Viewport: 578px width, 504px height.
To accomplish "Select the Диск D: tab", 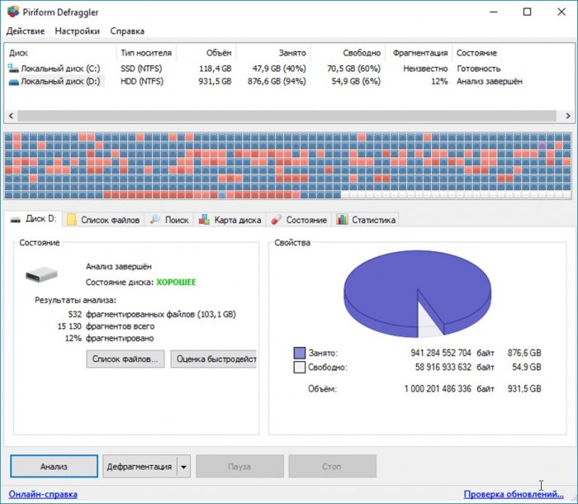I will point(33,219).
